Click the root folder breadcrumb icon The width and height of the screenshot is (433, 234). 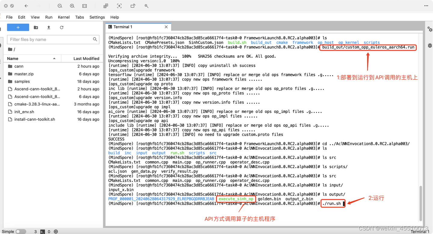10,49
